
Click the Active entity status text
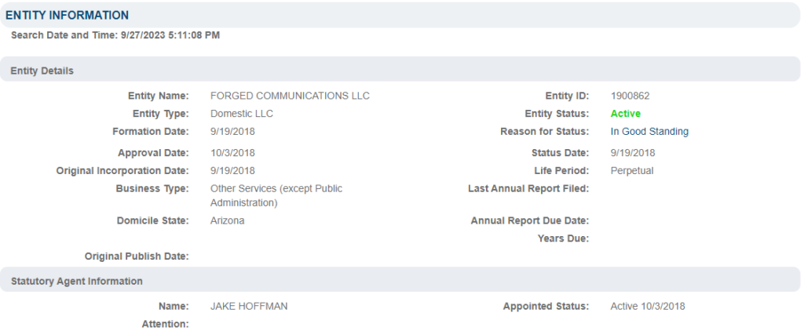[626, 114]
